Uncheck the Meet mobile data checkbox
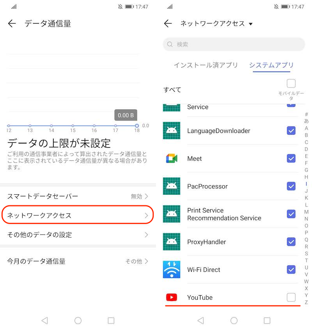This screenshot has height=330, width=312. click(x=291, y=158)
